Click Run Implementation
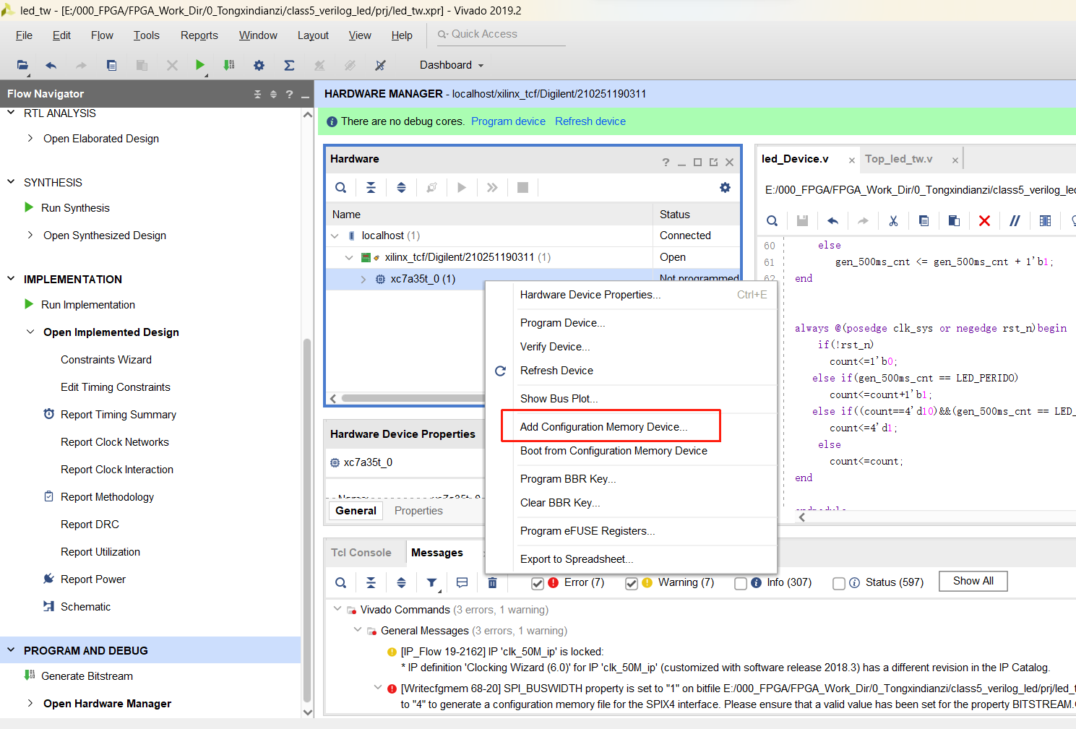Image resolution: width=1076 pixels, height=729 pixels. [88, 305]
